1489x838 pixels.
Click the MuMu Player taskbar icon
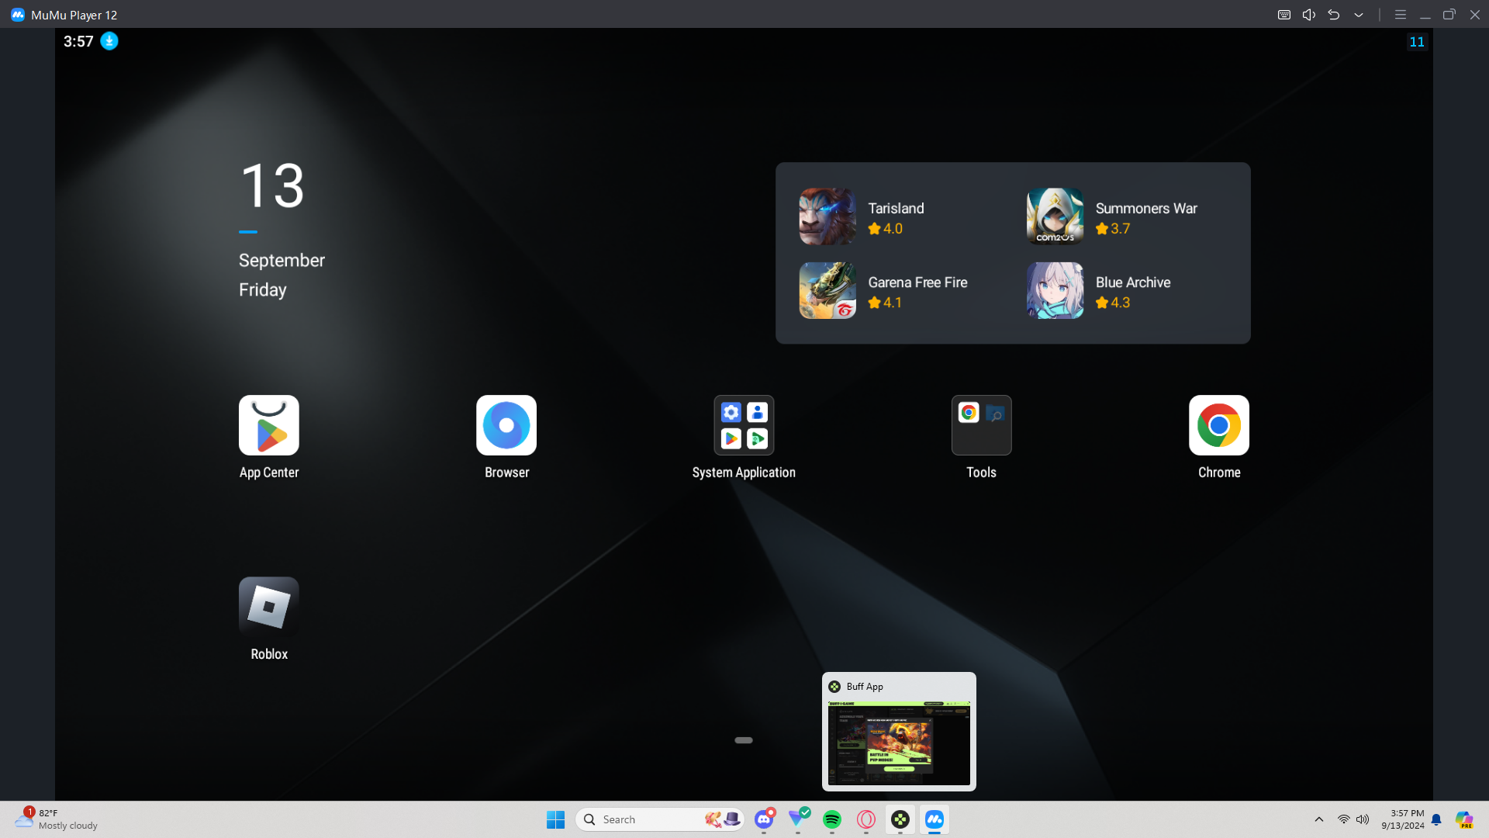point(935,819)
